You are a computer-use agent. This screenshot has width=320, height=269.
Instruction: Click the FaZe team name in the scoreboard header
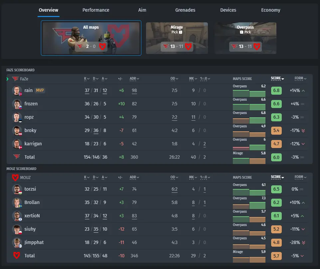click(24, 79)
